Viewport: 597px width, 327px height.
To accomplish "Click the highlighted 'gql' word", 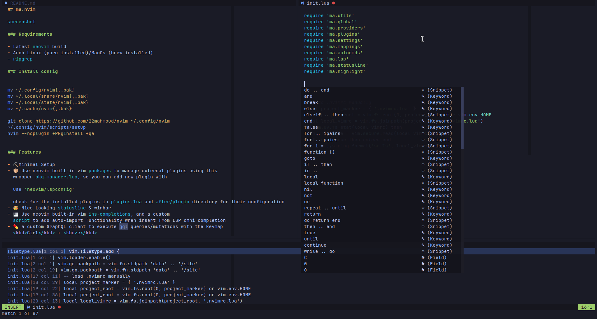I will click(123, 226).
